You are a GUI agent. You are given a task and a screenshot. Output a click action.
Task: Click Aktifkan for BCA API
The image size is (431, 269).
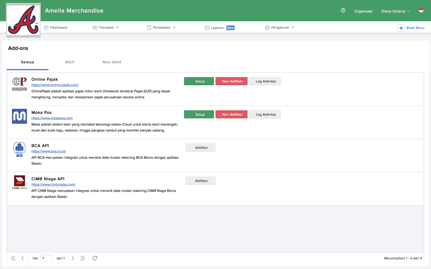tap(200, 147)
